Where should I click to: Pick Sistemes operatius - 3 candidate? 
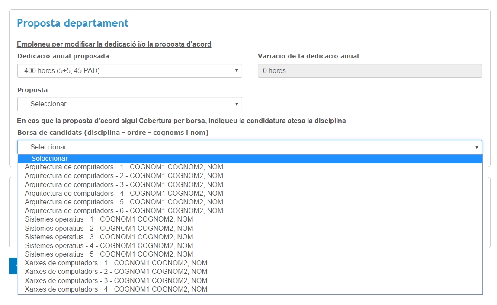[109, 237]
